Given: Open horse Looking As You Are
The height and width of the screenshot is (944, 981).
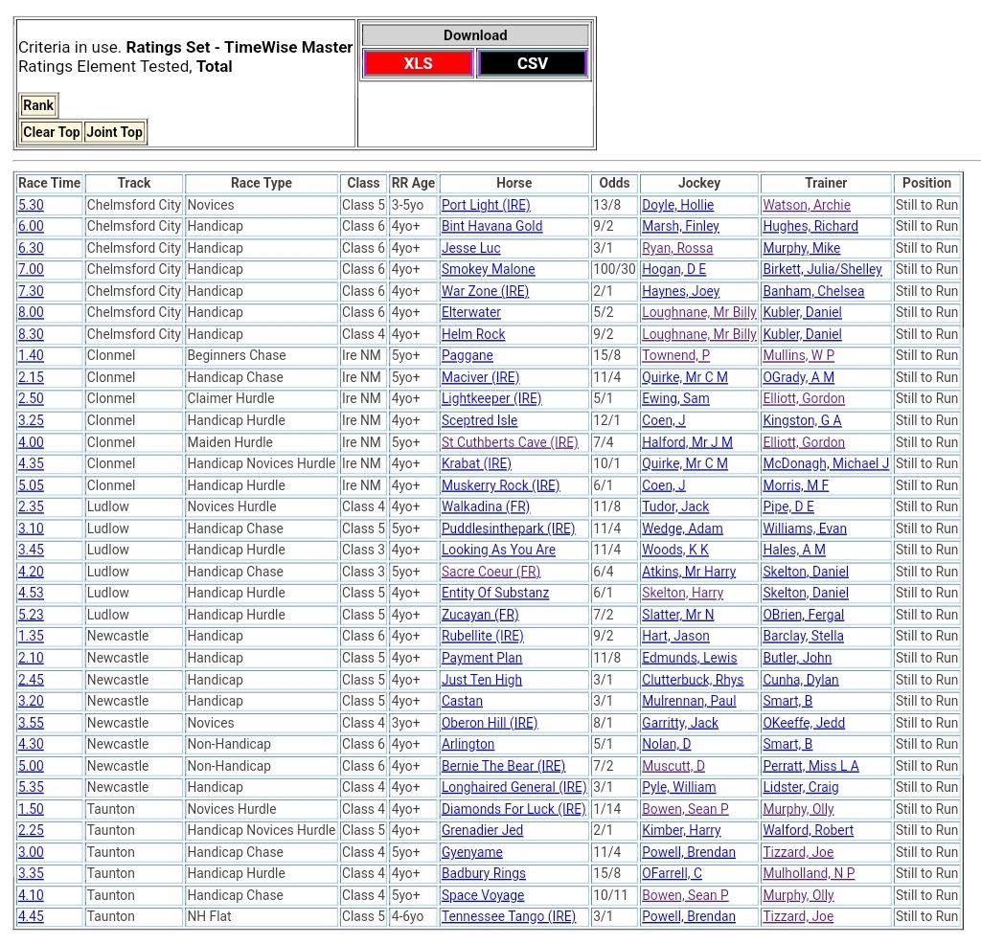Looking at the screenshot, I should tap(498, 551).
